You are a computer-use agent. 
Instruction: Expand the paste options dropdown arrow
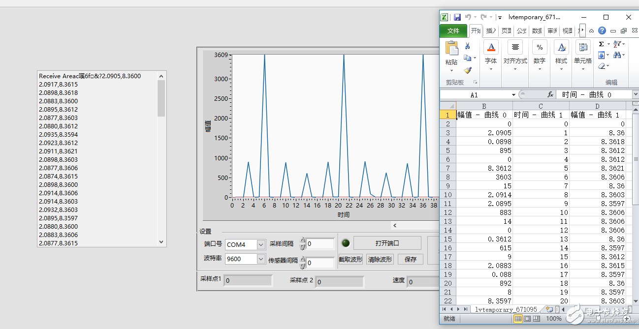point(451,69)
